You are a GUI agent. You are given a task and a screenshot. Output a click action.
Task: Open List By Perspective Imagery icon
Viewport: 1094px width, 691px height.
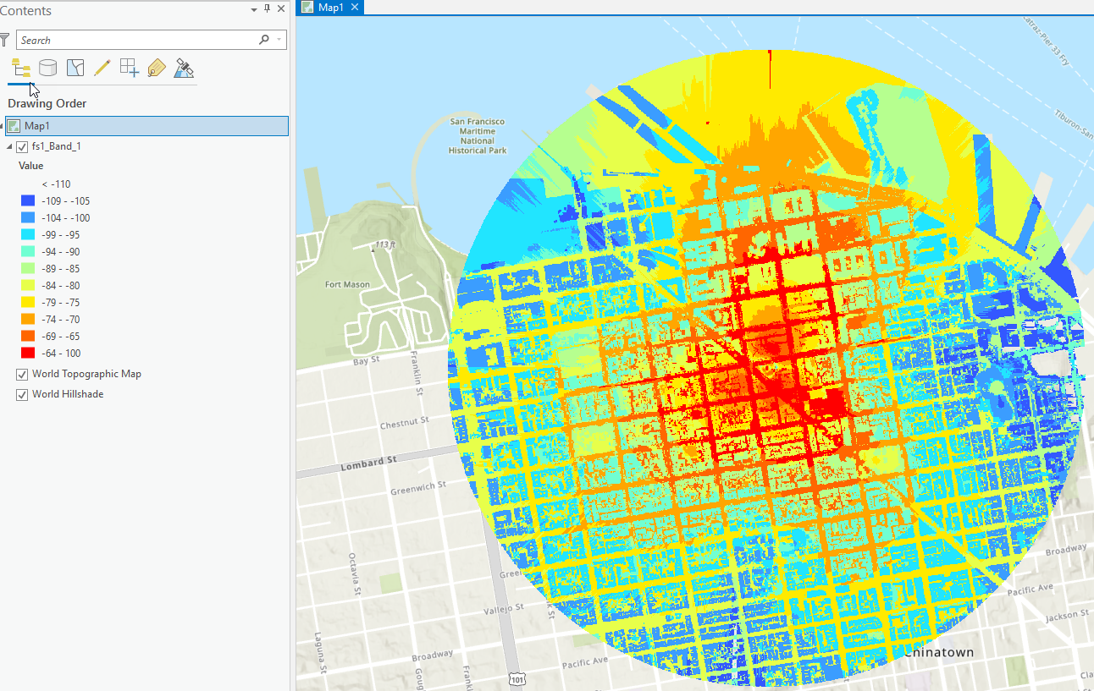point(184,69)
